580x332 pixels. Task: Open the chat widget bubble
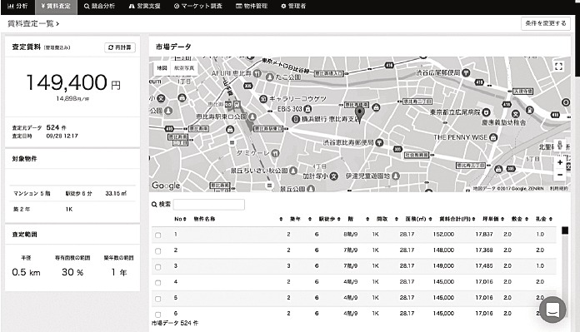click(x=552, y=310)
